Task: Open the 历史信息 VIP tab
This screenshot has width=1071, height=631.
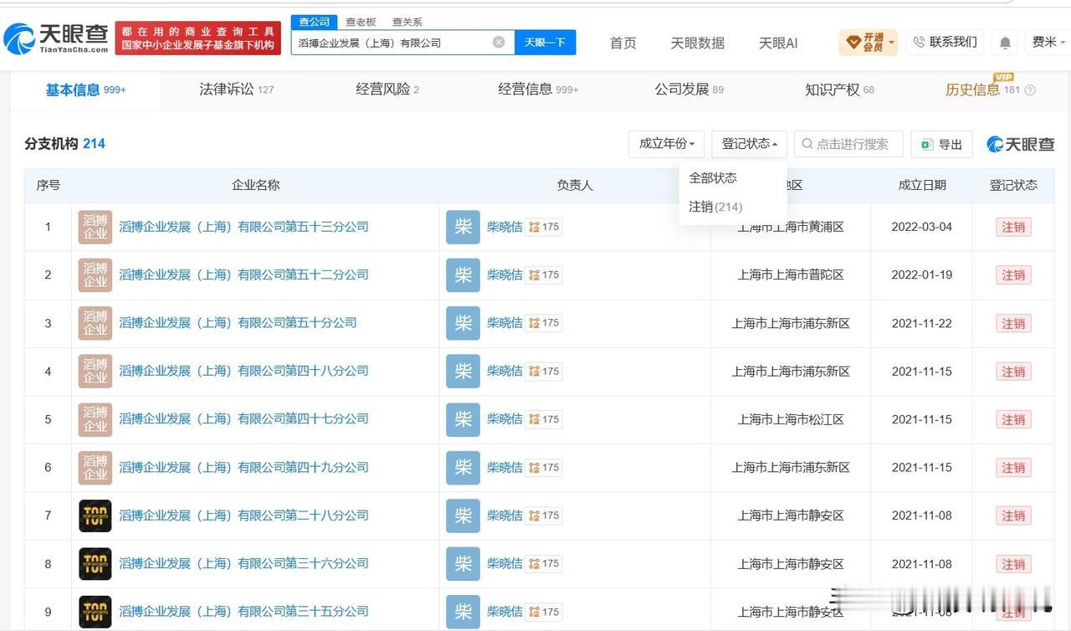Action: pos(982,90)
